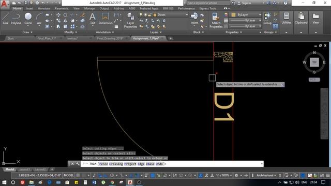Image resolution: width=331 pixels, height=186 pixels.
Task: Toggle MODEL space button in status bar
Action: click(x=69, y=175)
